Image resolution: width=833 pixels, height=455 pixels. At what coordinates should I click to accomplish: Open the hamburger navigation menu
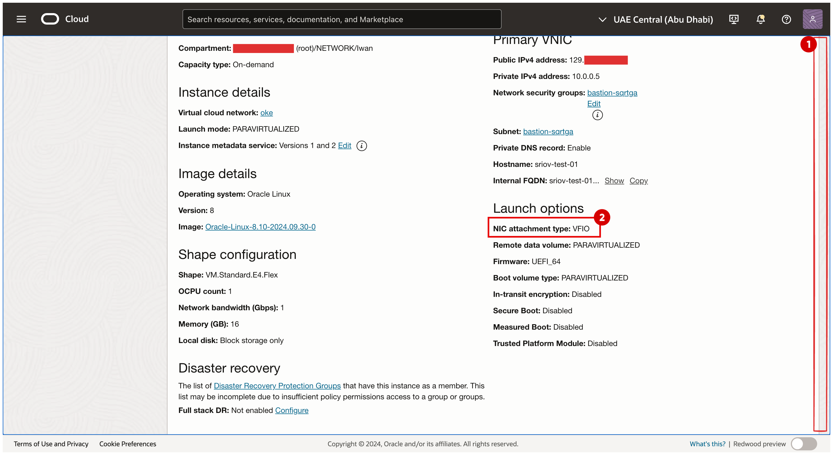pos(21,19)
